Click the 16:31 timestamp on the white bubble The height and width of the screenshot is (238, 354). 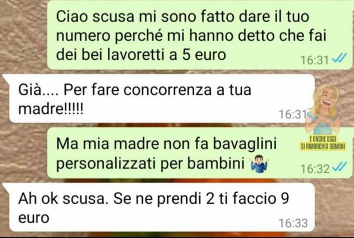[x=293, y=114]
